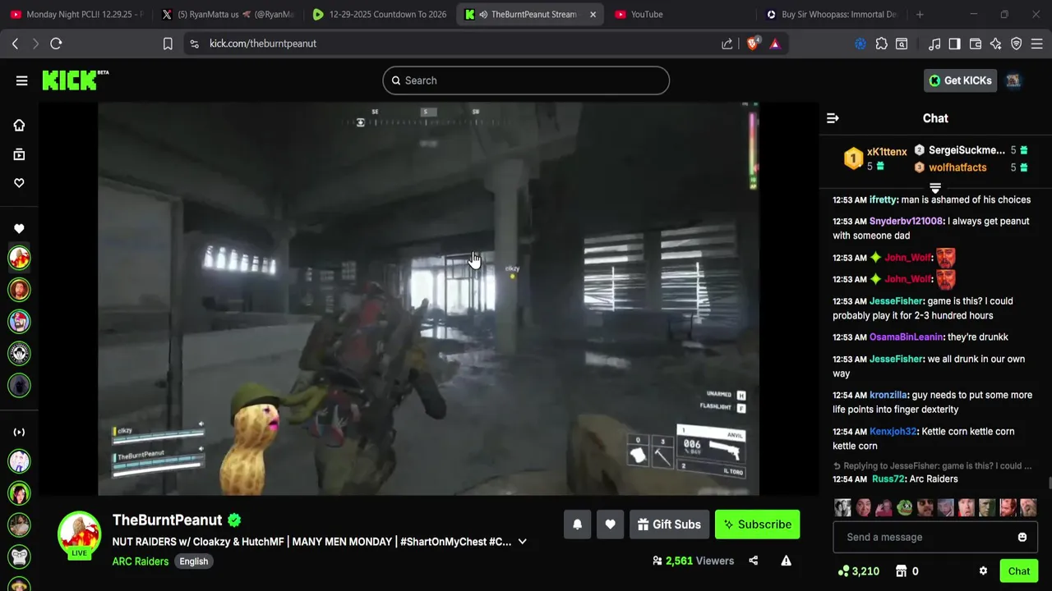Image resolution: width=1052 pixels, height=591 pixels.
Task: Click chat username JesseFisher asking game is this
Action: tap(896, 301)
